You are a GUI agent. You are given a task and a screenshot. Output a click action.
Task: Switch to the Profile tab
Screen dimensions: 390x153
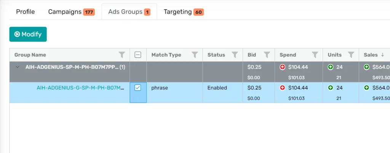pos(26,12)
